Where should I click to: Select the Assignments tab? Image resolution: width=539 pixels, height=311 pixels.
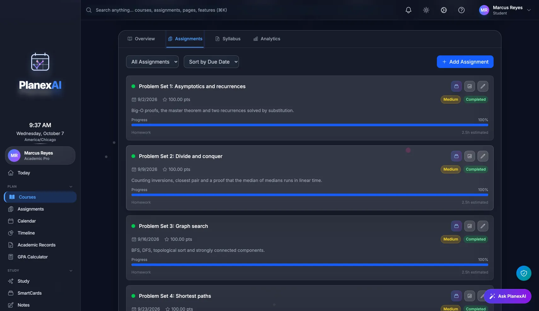point(185,39)
